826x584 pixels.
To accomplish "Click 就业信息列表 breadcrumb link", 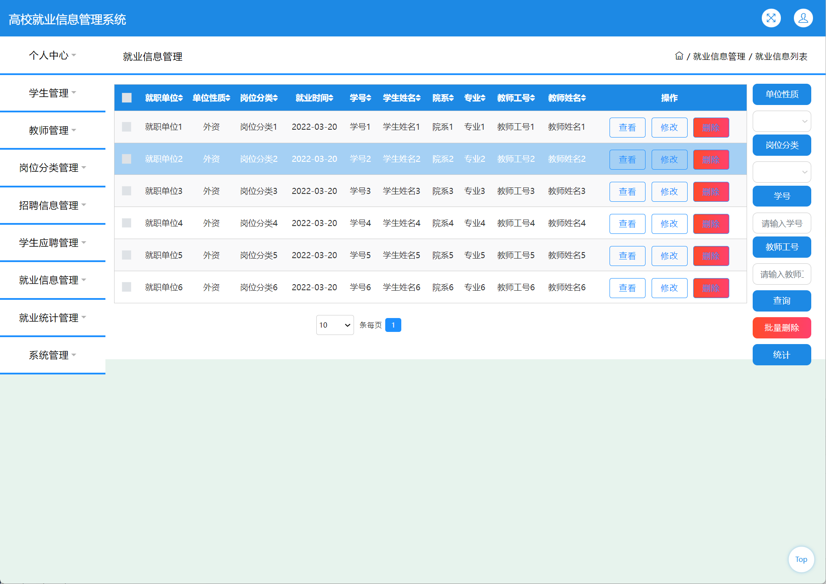I will tap(781, 56).
